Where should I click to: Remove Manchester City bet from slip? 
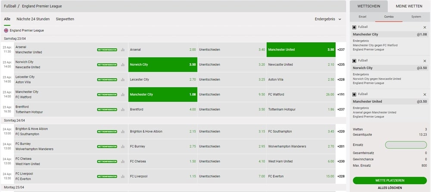tap(425, 27)
